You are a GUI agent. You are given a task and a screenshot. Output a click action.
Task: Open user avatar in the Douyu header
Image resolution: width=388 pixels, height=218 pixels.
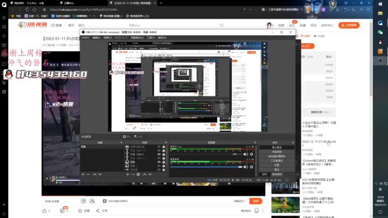pos(269,25)
